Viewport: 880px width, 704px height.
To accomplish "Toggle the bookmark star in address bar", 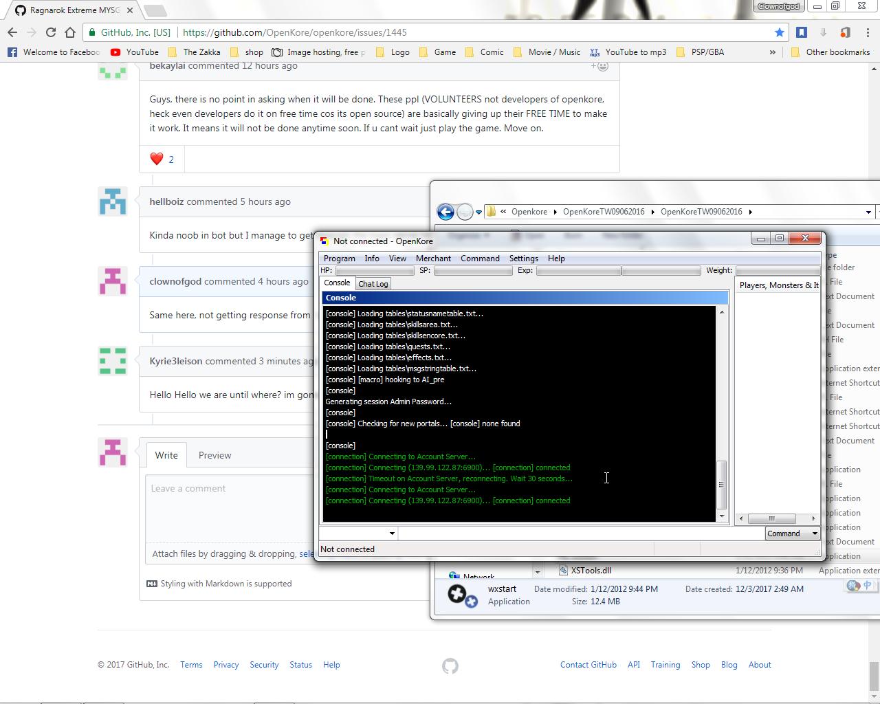I will click(x=779, y=32).
